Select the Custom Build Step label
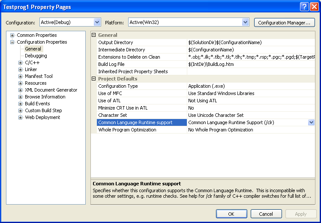Screen dimensions: 321x223 [x=43, y=110]
